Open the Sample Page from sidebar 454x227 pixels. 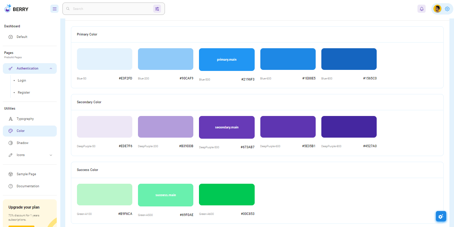pos(27,174)
